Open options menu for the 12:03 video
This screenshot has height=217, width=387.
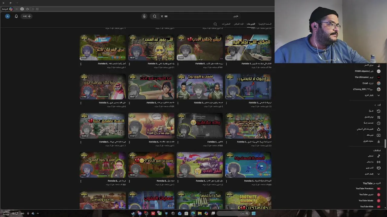pyautogui.click(x=81, y=64)
